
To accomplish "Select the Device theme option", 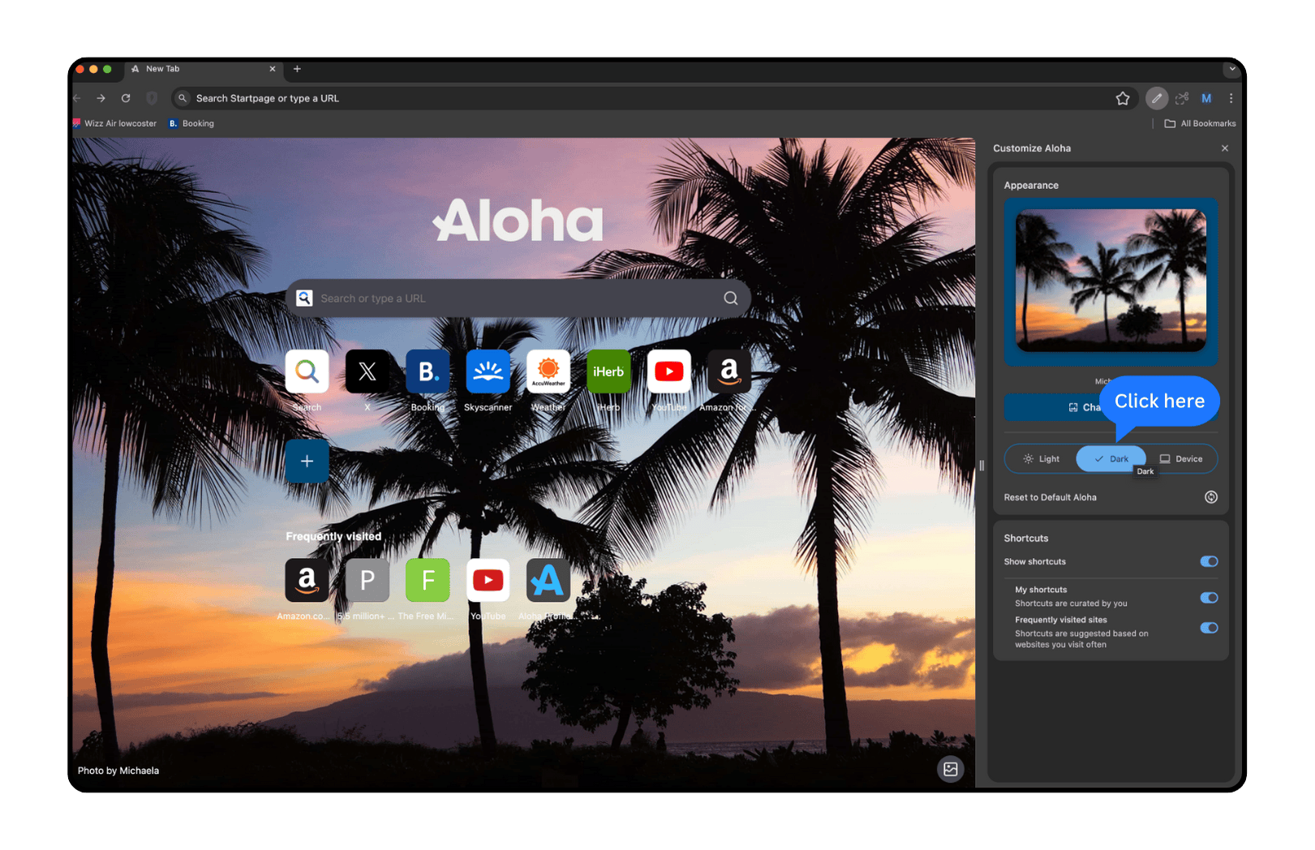I will (1181, 459).
